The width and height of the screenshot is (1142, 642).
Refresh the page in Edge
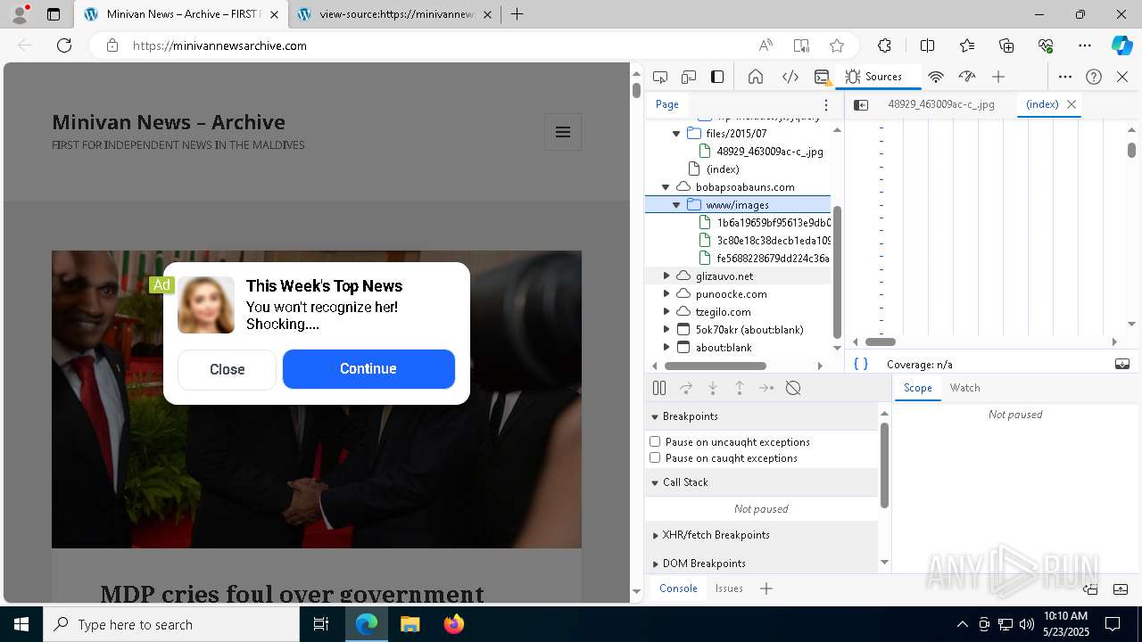64,45
